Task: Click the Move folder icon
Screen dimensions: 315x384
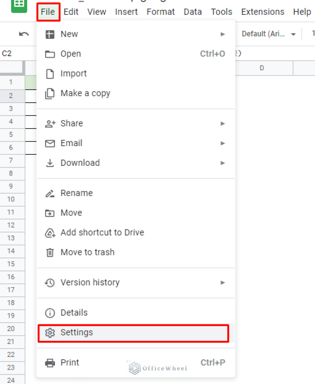Action: [50, 213]
